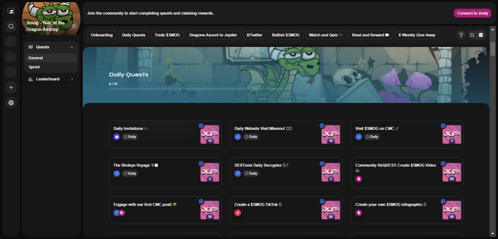Open community info icon beside Smog title

pyautogui.click(x=74, y=26)
